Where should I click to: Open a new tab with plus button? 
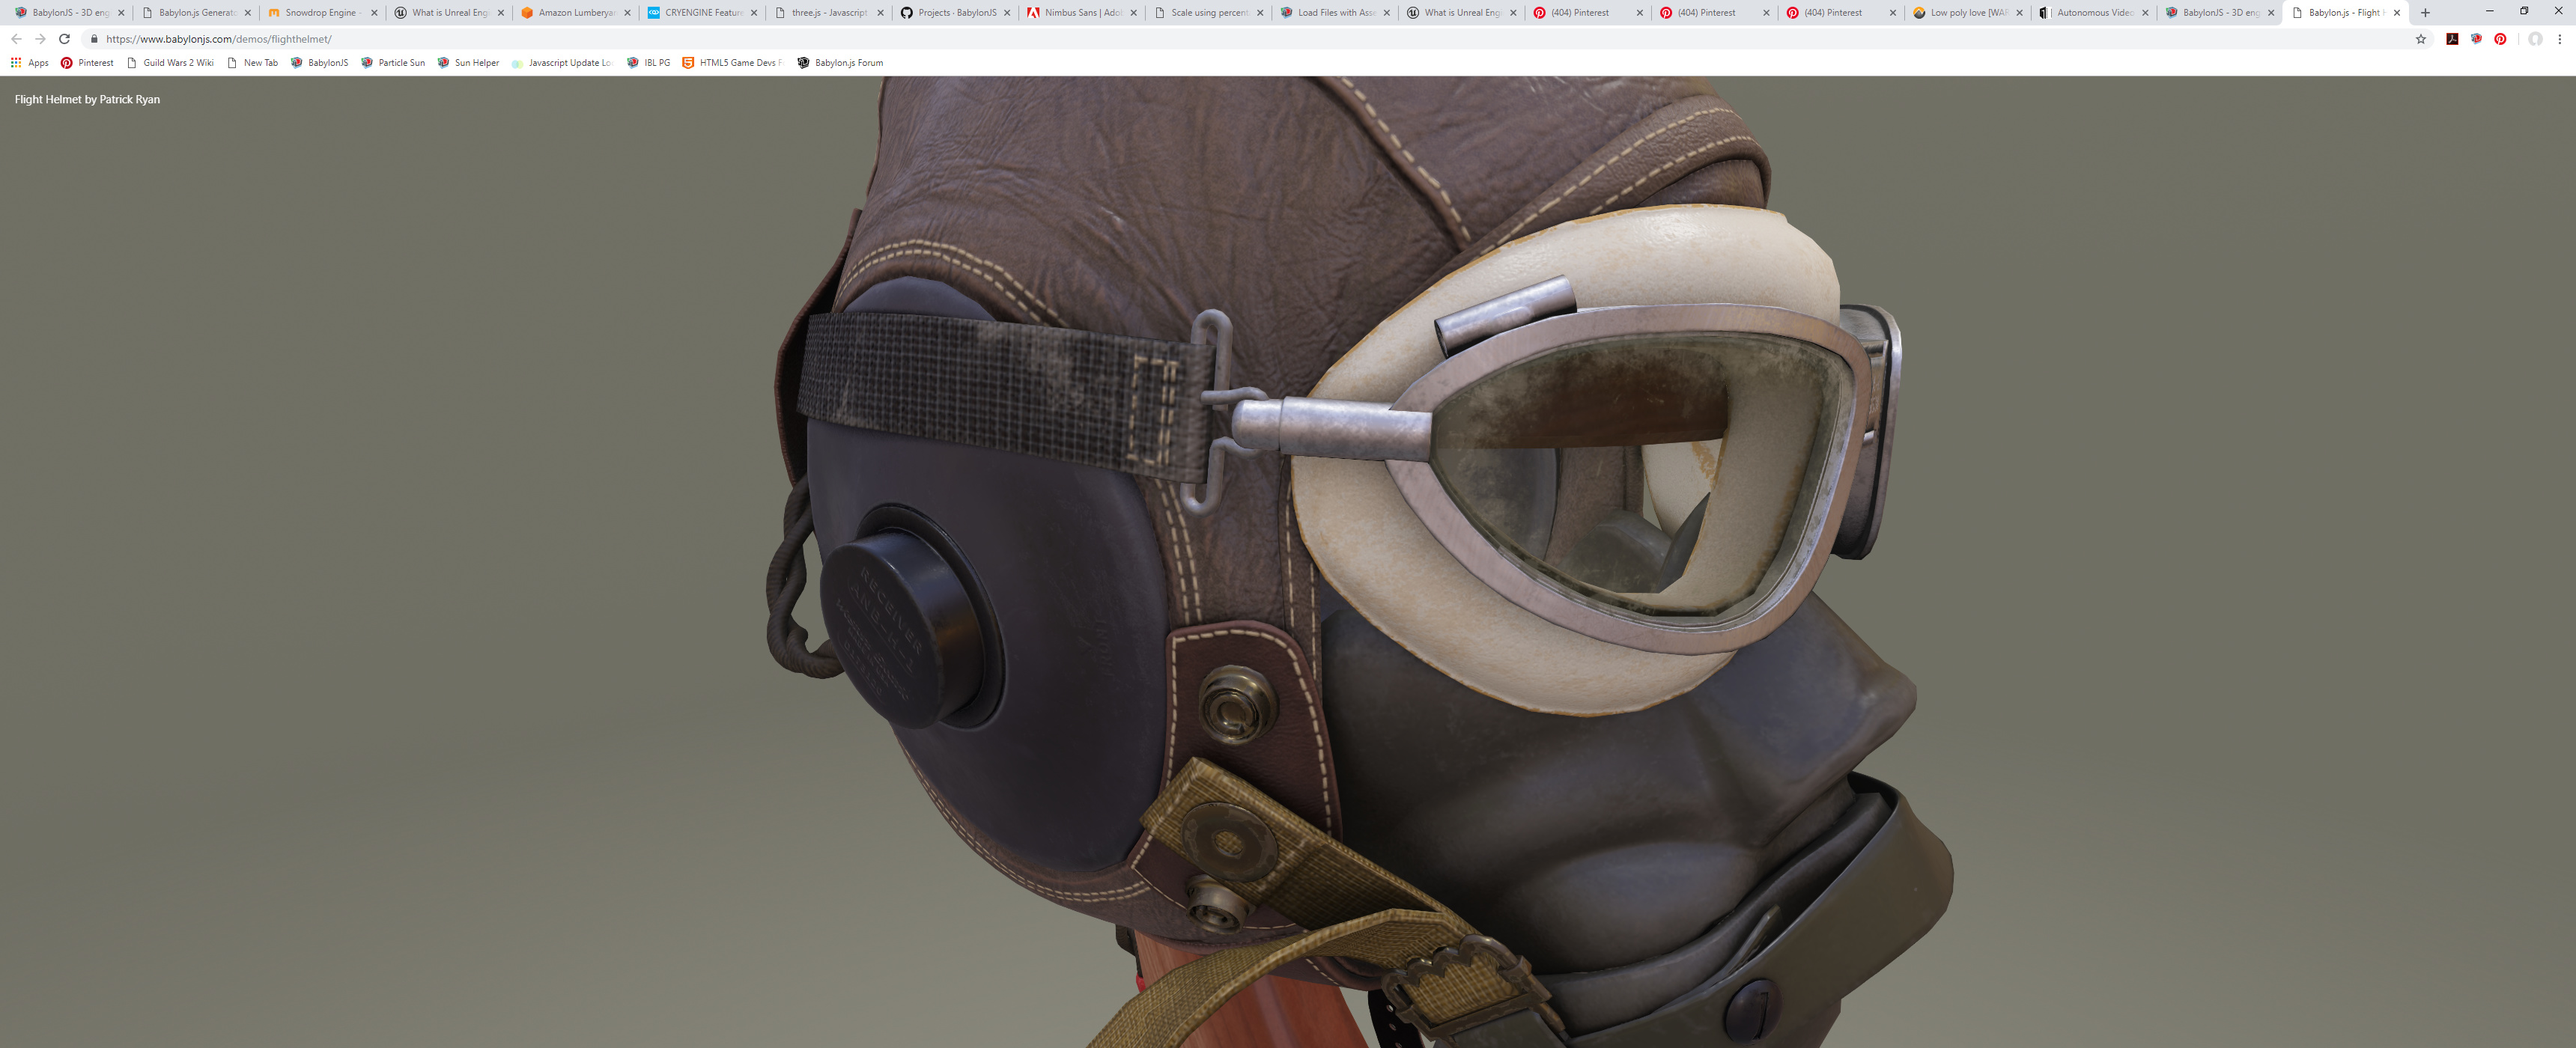[2425, 13]
